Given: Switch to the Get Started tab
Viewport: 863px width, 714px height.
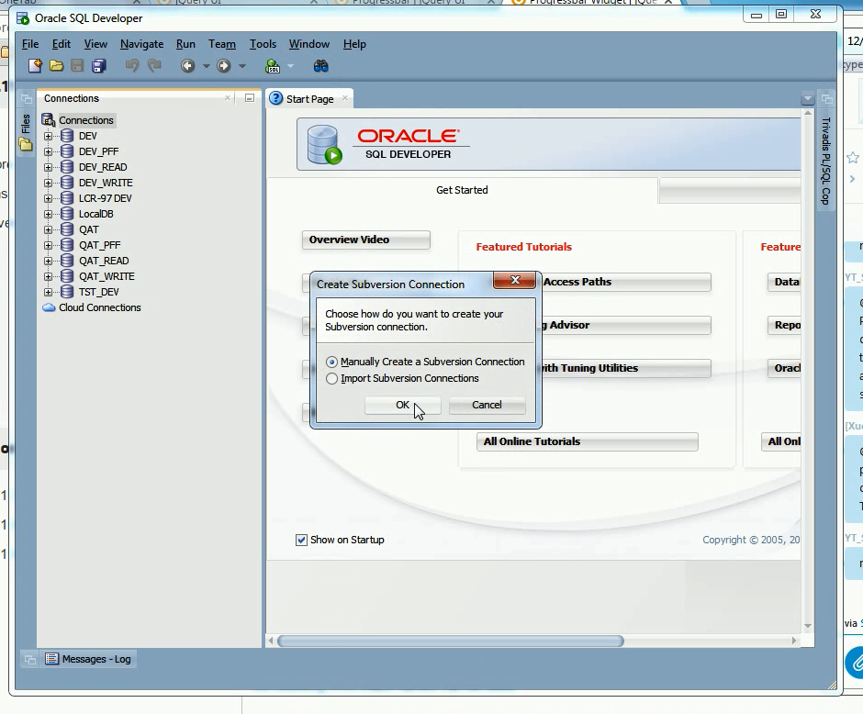Looking at the screenshot, I should coord(462,190).
